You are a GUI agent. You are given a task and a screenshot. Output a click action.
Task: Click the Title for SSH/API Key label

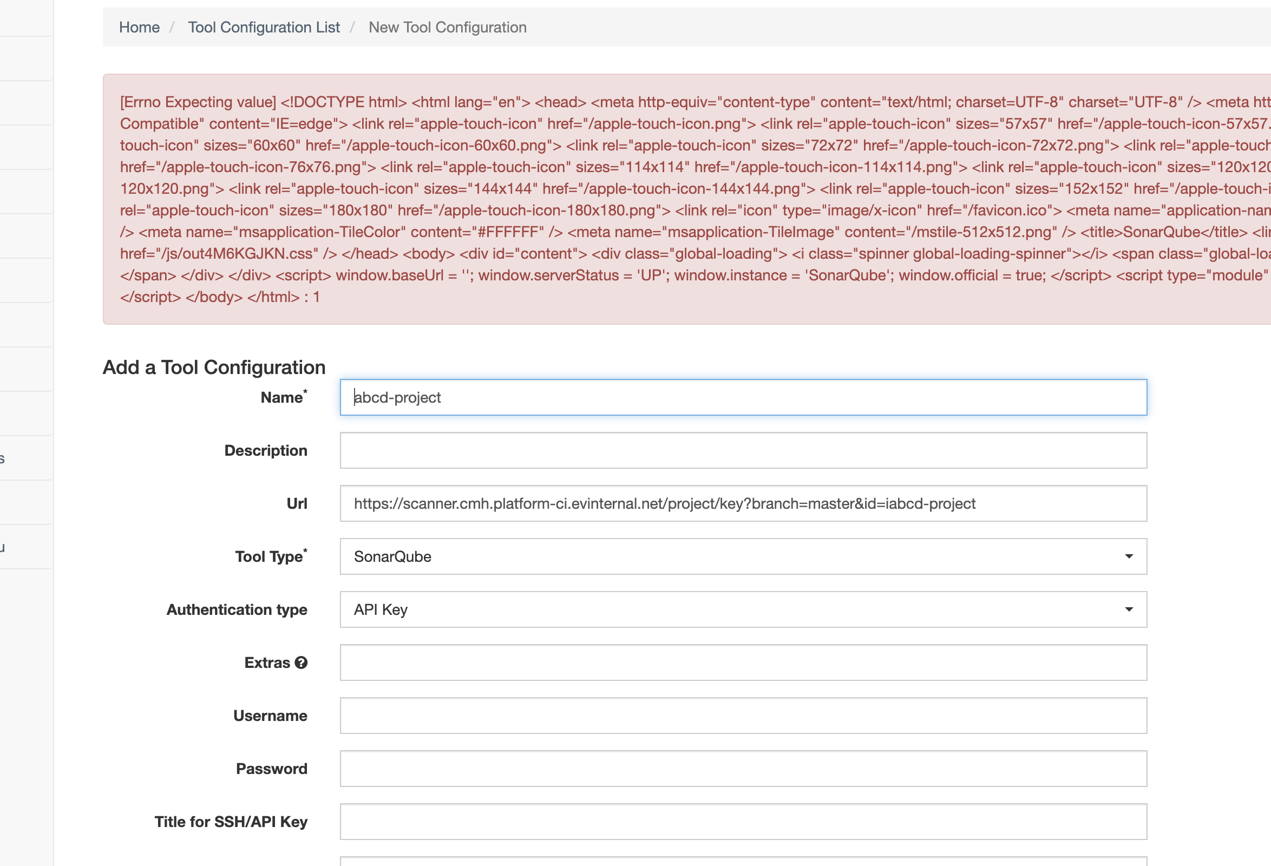tap(231, 822)
